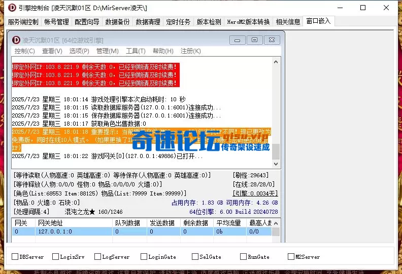Click the log panel scrollbar thumb
Image resolution: width=402 pixels, height=274 pixels.
point(276,151)
